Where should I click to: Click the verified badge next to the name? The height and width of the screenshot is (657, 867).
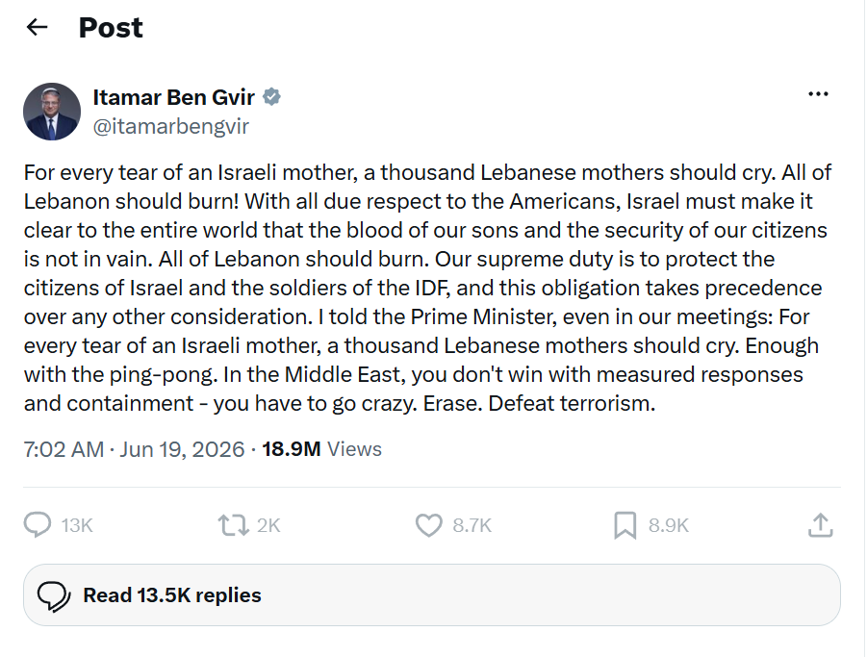point(271,97)
